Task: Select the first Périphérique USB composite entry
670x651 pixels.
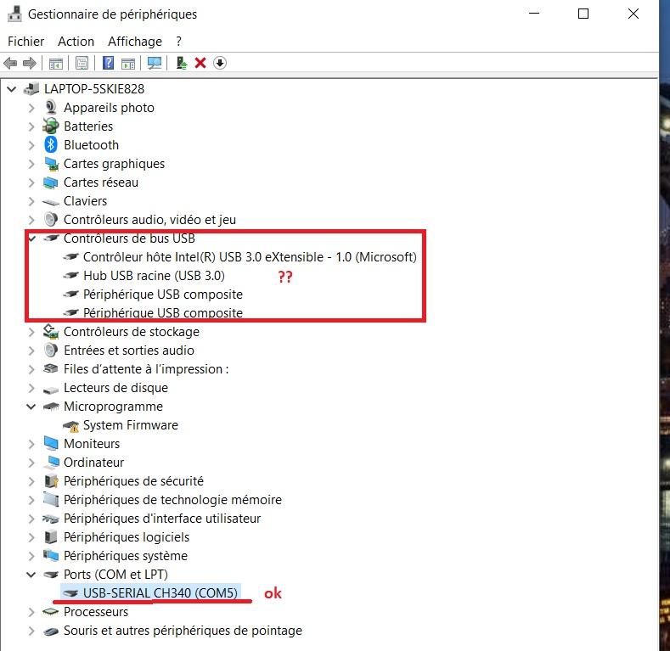Action: coord(163,295)
